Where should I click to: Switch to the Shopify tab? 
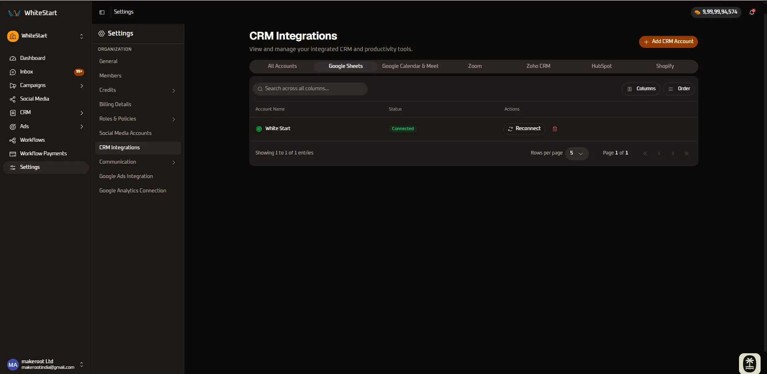665,66
